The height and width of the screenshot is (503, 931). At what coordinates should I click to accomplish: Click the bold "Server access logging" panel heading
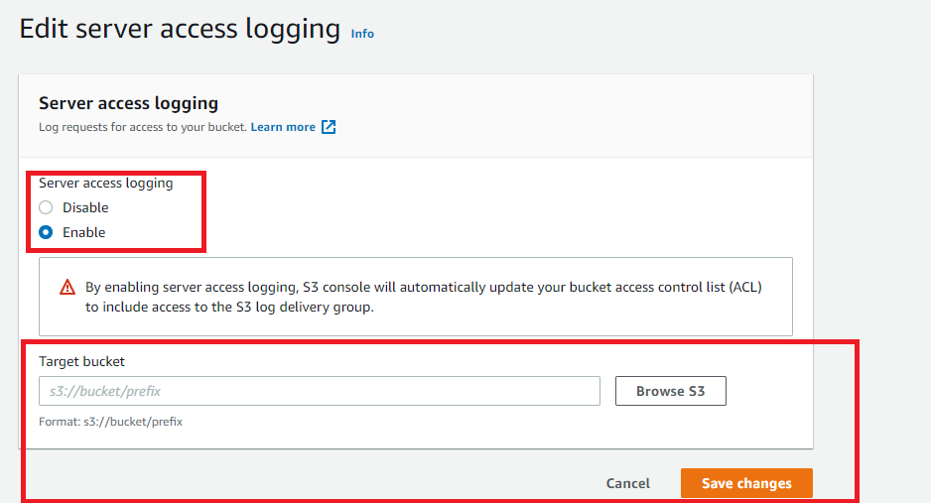(128, 103)
